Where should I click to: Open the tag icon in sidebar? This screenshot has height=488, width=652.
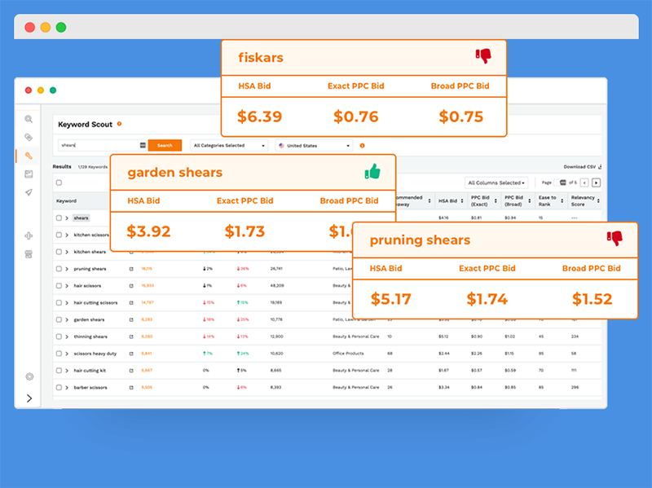[29, 138]
